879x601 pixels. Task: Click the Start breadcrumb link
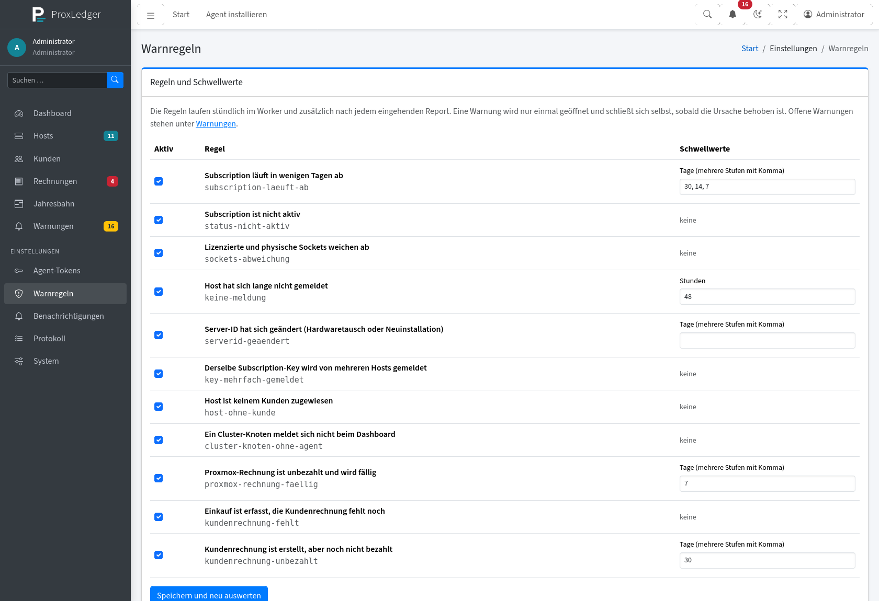point(750,49)
